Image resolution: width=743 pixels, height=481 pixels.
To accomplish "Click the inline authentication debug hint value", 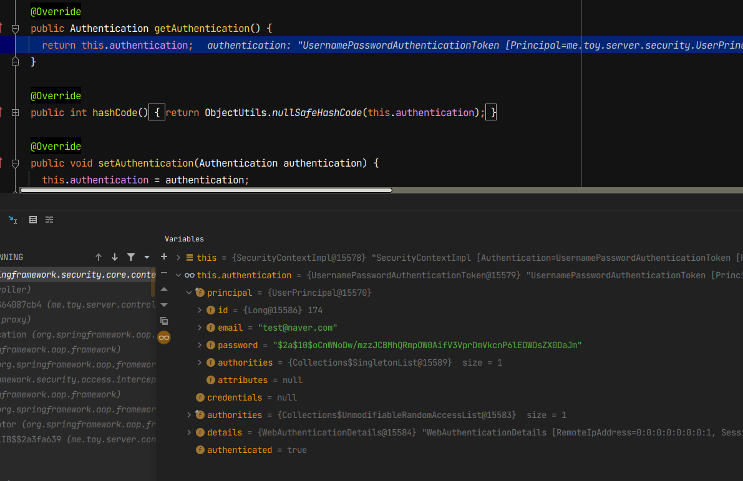I will click(475, 46).
